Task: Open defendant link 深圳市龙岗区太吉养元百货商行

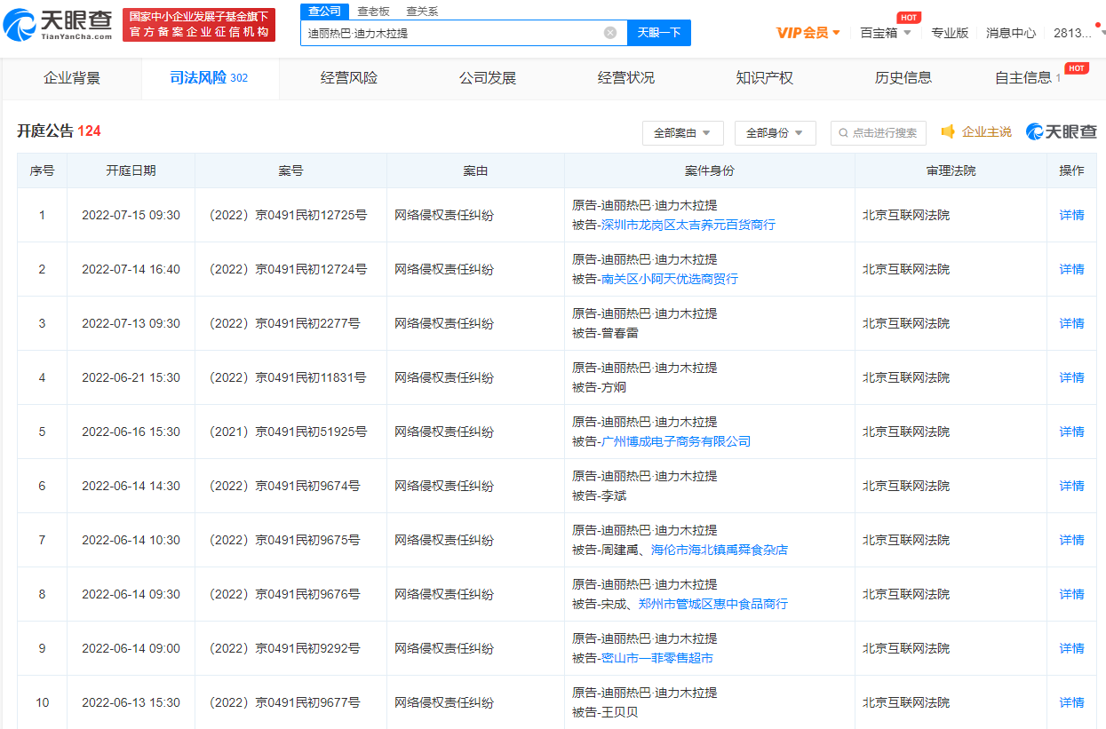Action: point(688,225)
